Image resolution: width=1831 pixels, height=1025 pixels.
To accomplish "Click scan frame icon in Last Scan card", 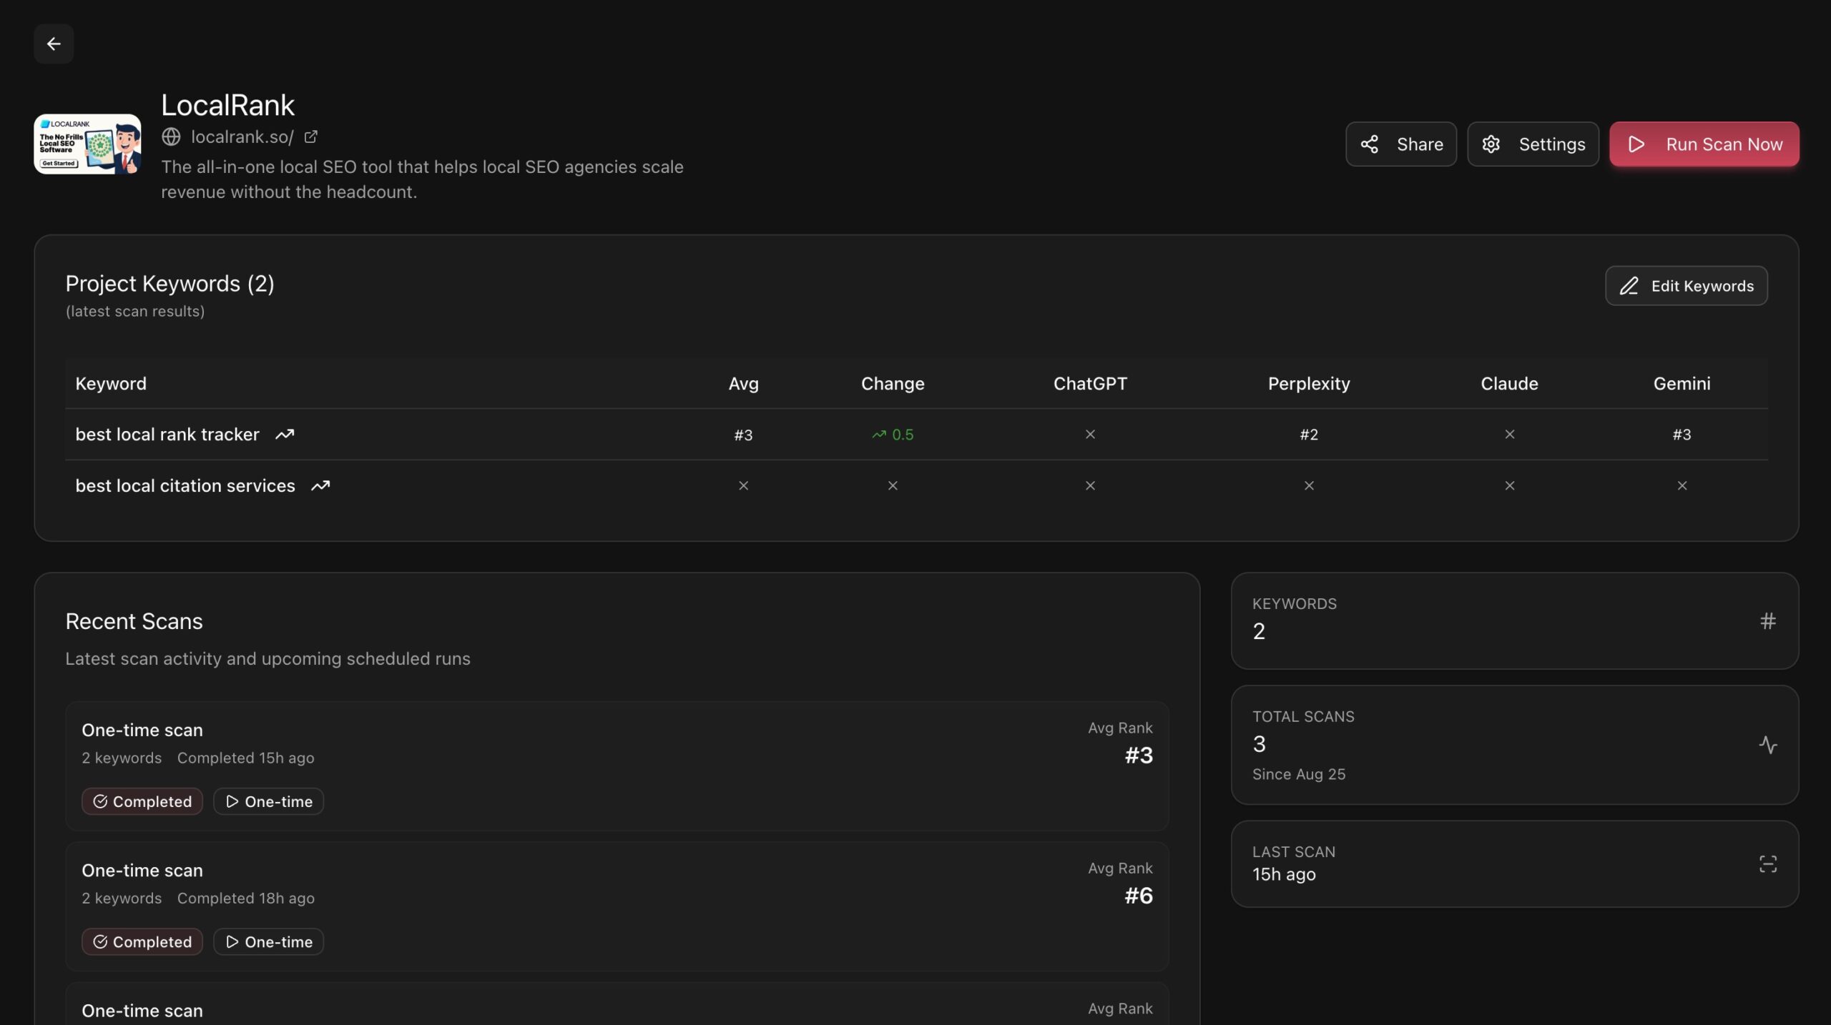I will pyautogui.click(x=1767, y=864).
